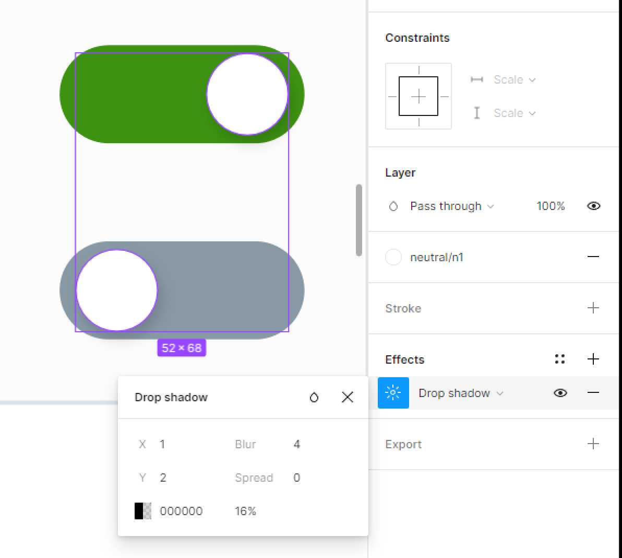The image size is (622, 558).
Task: Click the Export section label
Action: (403, 444)
